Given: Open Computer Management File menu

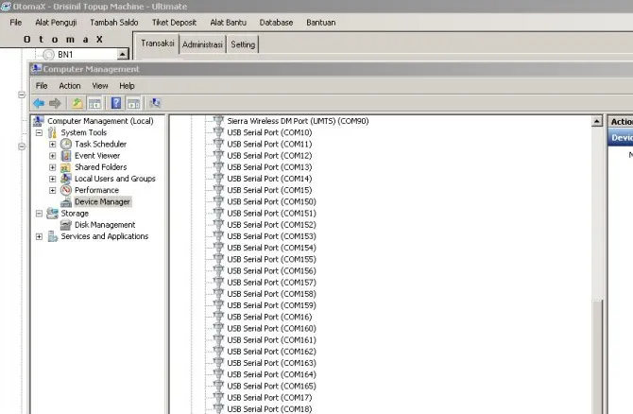Looking at the screenshot, I should 42,86.
